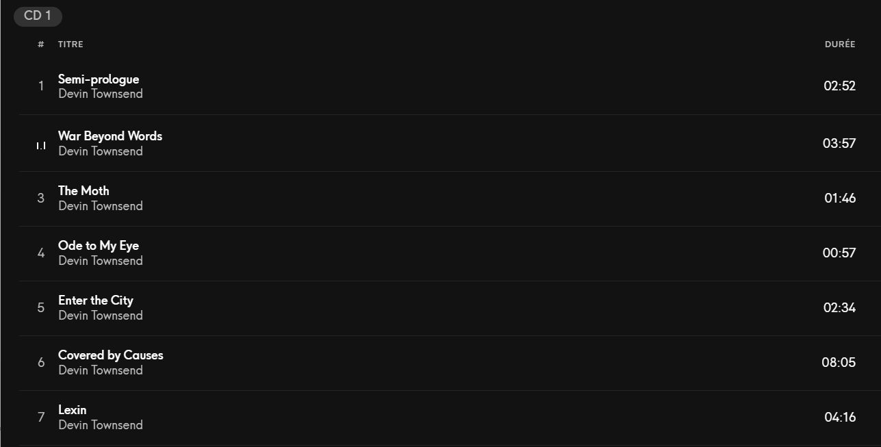Screen dimensions: 881x447
Task: Click the # column header
Action: [41, 44]
